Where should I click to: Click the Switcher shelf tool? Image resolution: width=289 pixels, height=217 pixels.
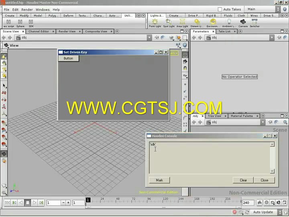click(254, 23)
